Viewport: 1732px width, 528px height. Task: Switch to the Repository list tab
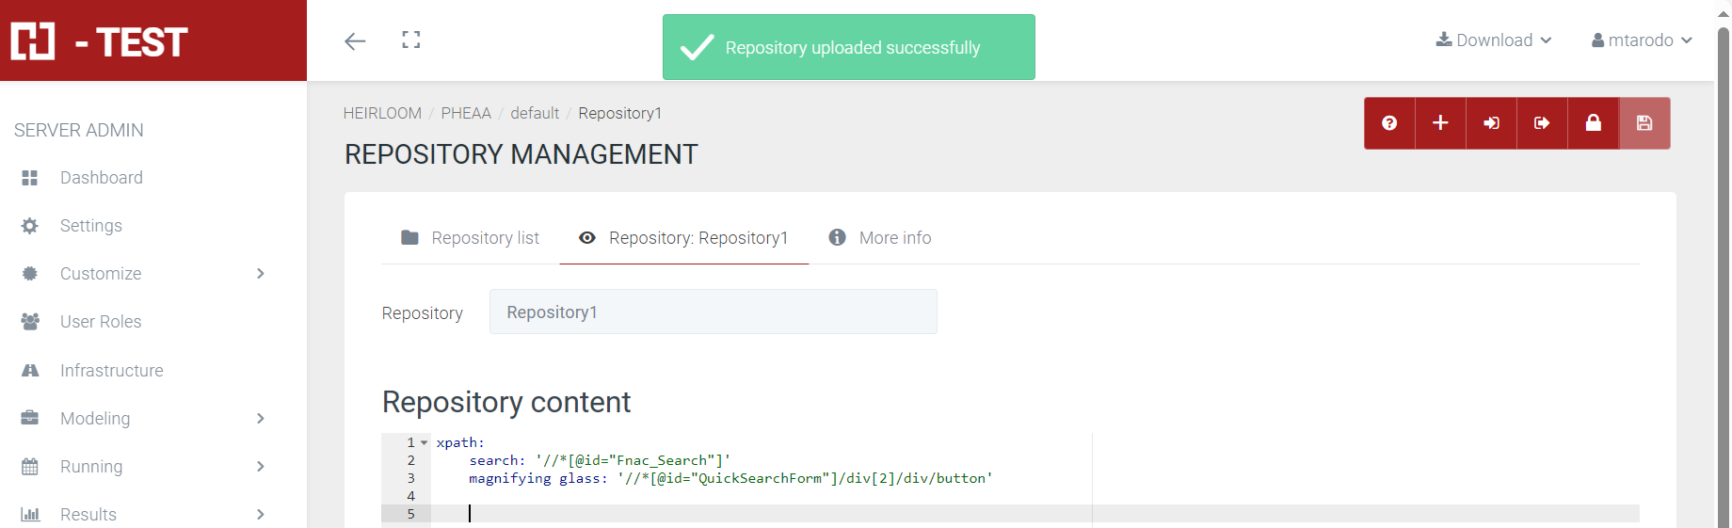pos(471,238)
